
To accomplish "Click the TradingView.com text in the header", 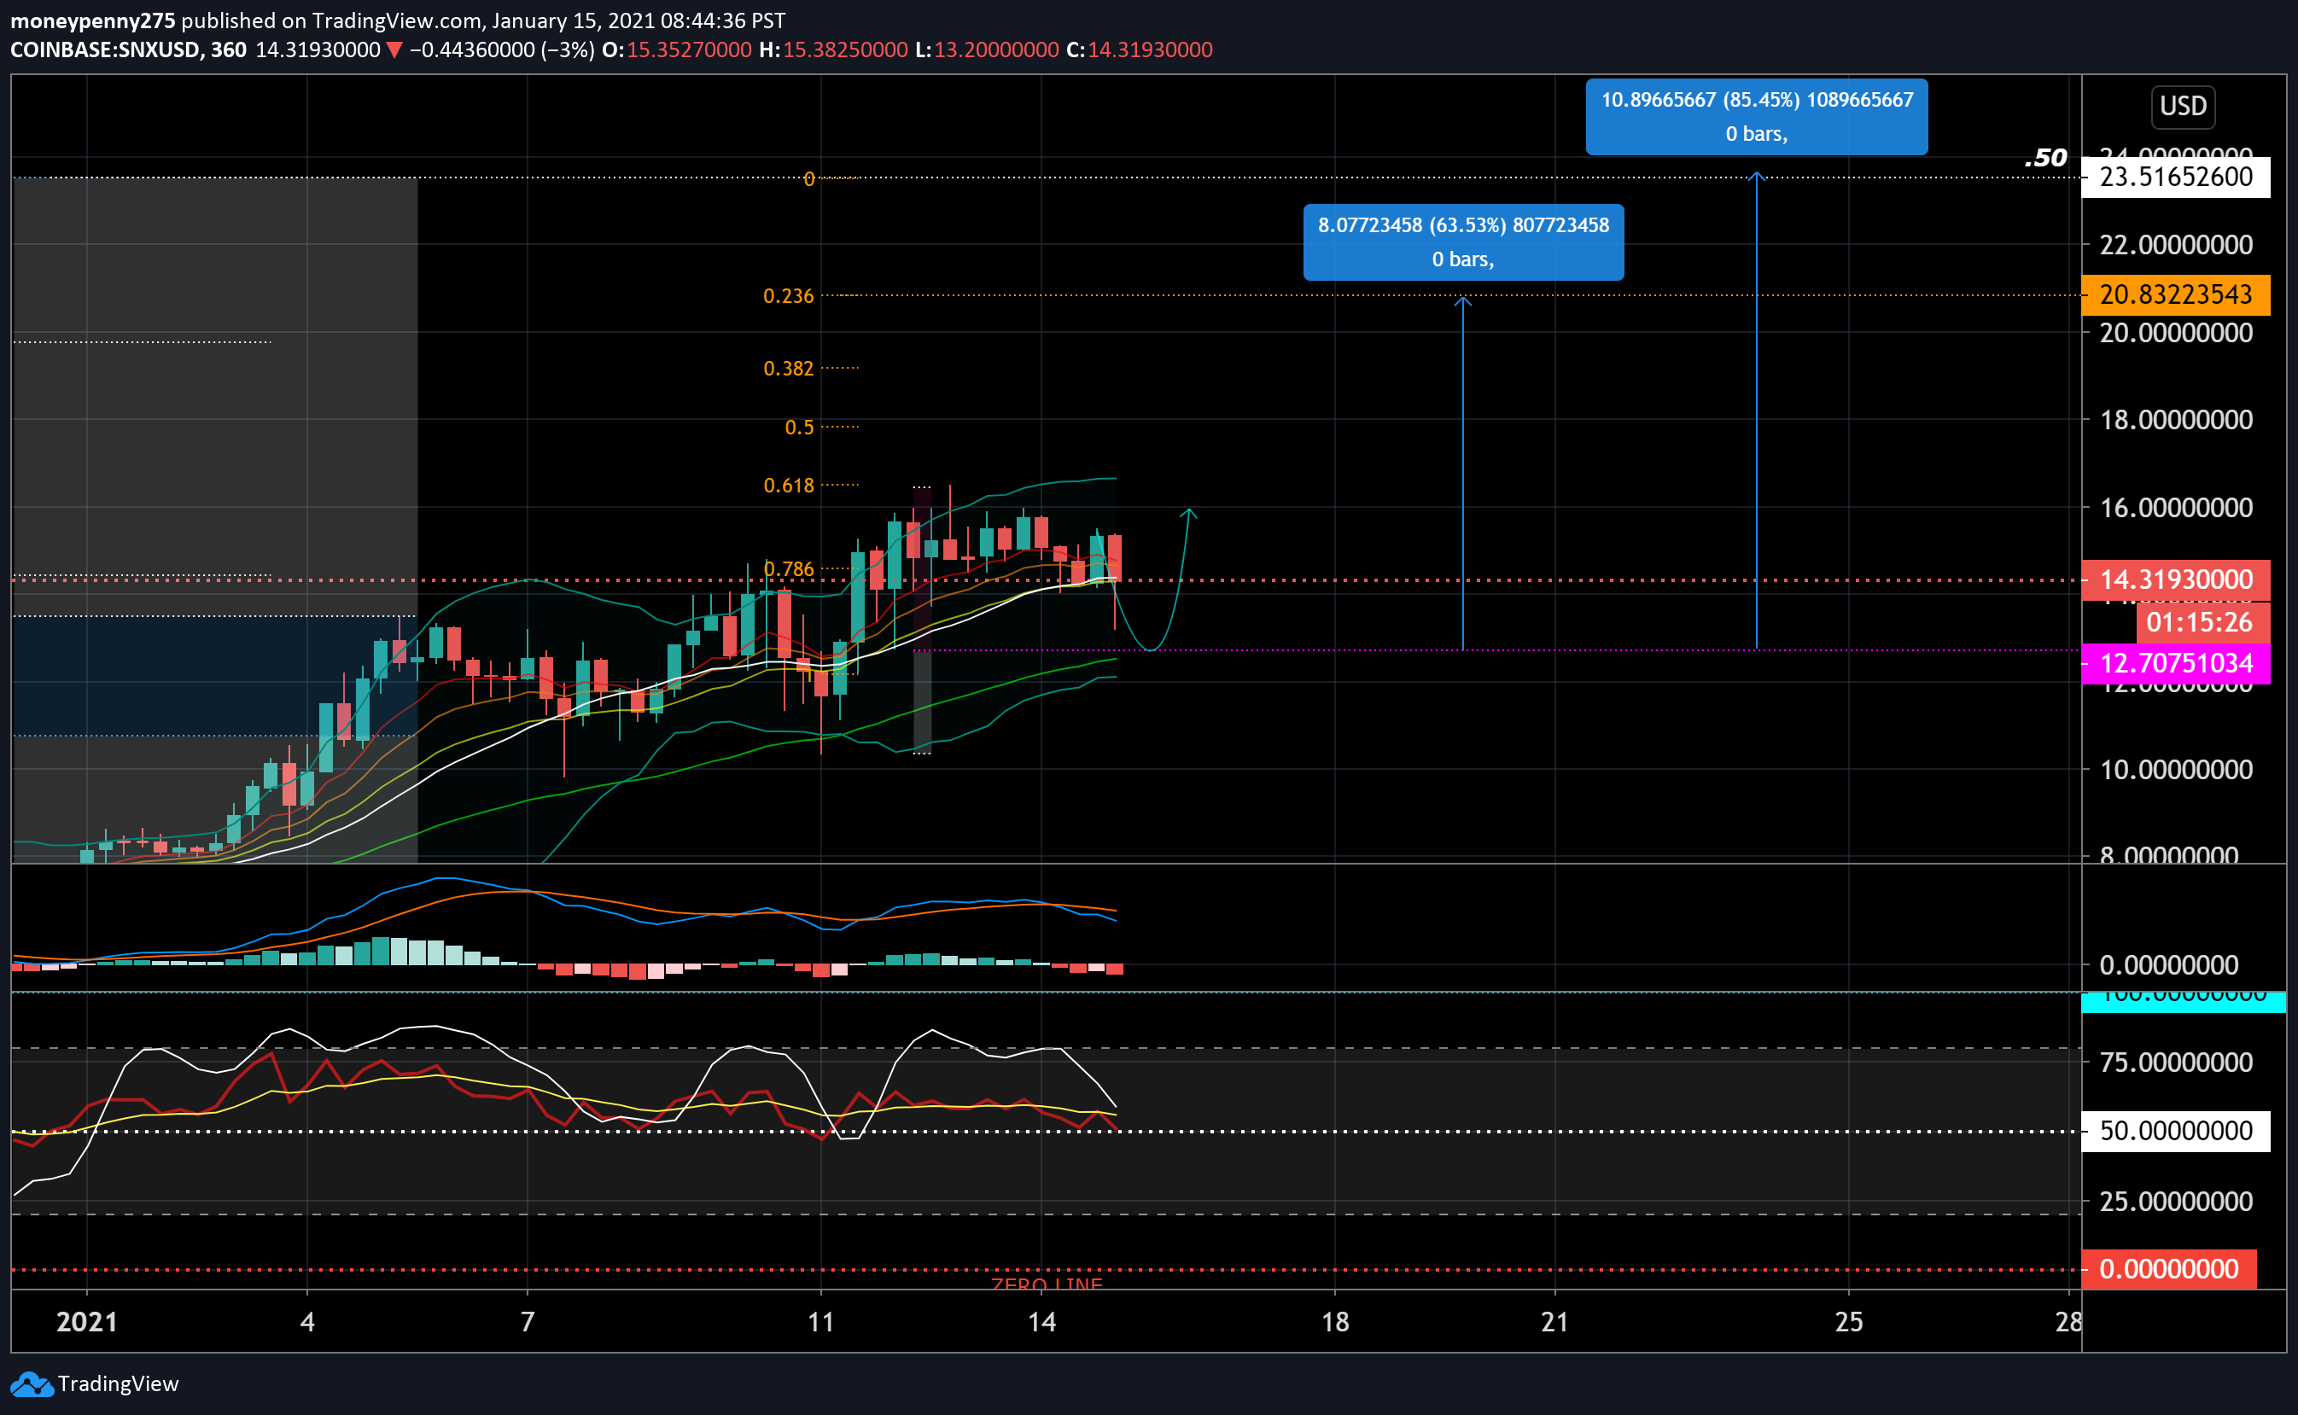I will 397,20.
